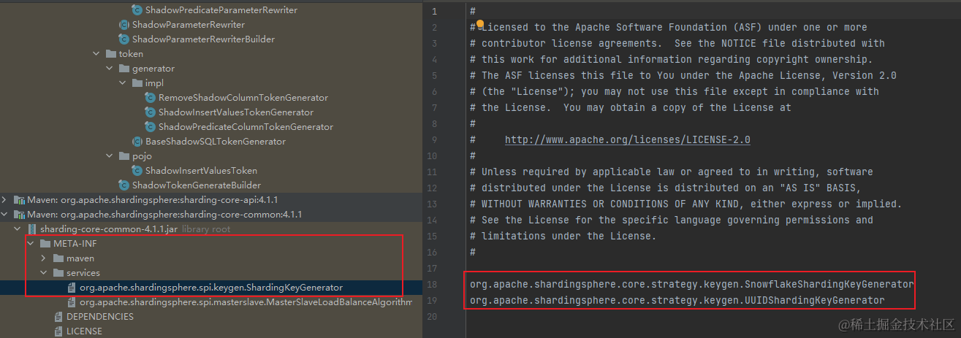Click the ShadowInsertValuesTokenGenerator class icon
The image size is (961, 338).
[151, 112]
